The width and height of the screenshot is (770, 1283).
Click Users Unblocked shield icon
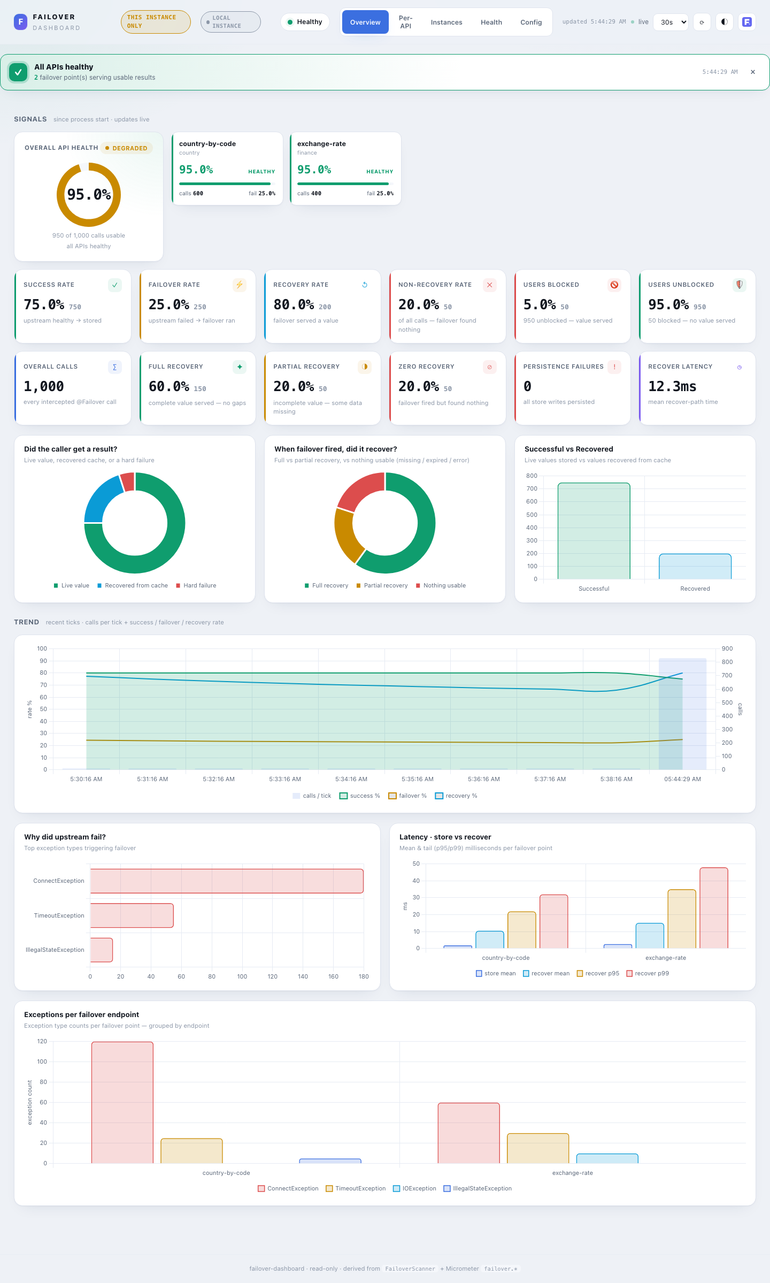click(740, 285)
